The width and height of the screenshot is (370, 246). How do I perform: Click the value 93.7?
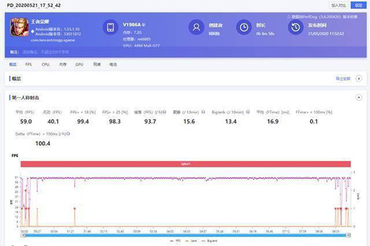[150, 121]
